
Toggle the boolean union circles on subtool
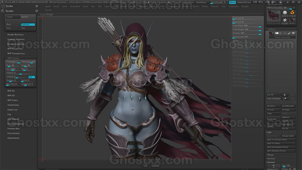coord(277,33)
